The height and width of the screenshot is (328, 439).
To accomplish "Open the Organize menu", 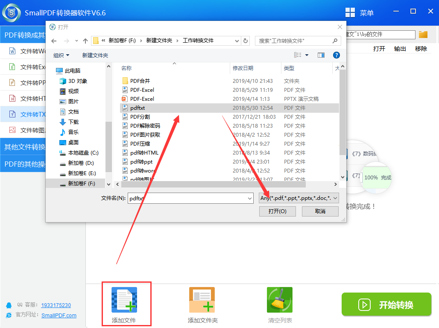I will click(61, 55).
